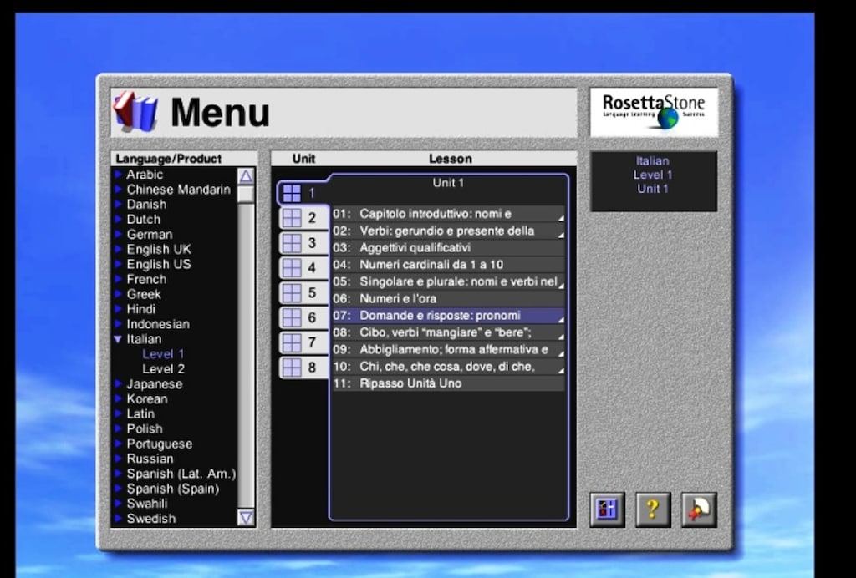Image resolution: width=856 pixels, height=578 pixels.
Task: Switch to Unit 2 tab
Action: click(x=303, y=218)
